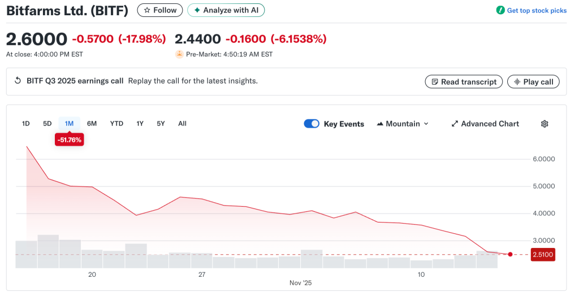Screen dimensions: 579x296
Task: Toggle the Key Events switch off
Action: (312, 124)
